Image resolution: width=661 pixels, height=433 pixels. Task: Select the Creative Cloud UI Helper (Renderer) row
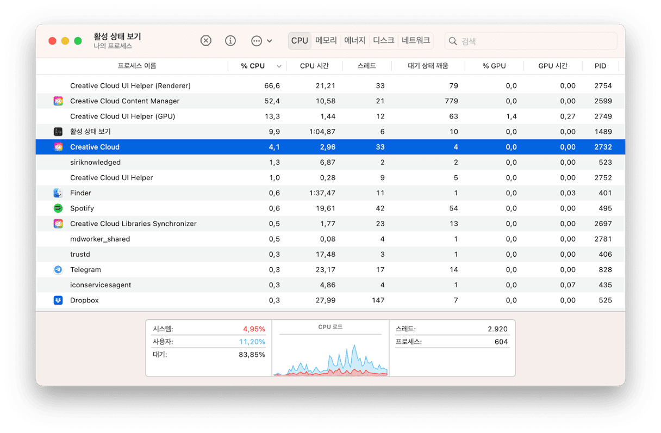click(x=330, y=86)
